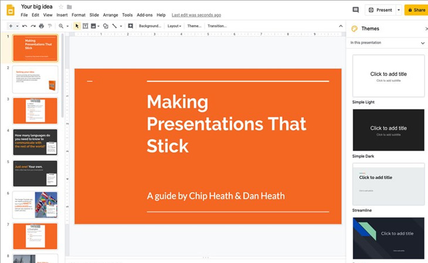Screen dimensions: 428x263
Task: Apply the Simple Light theme
Action: (388, 76)
